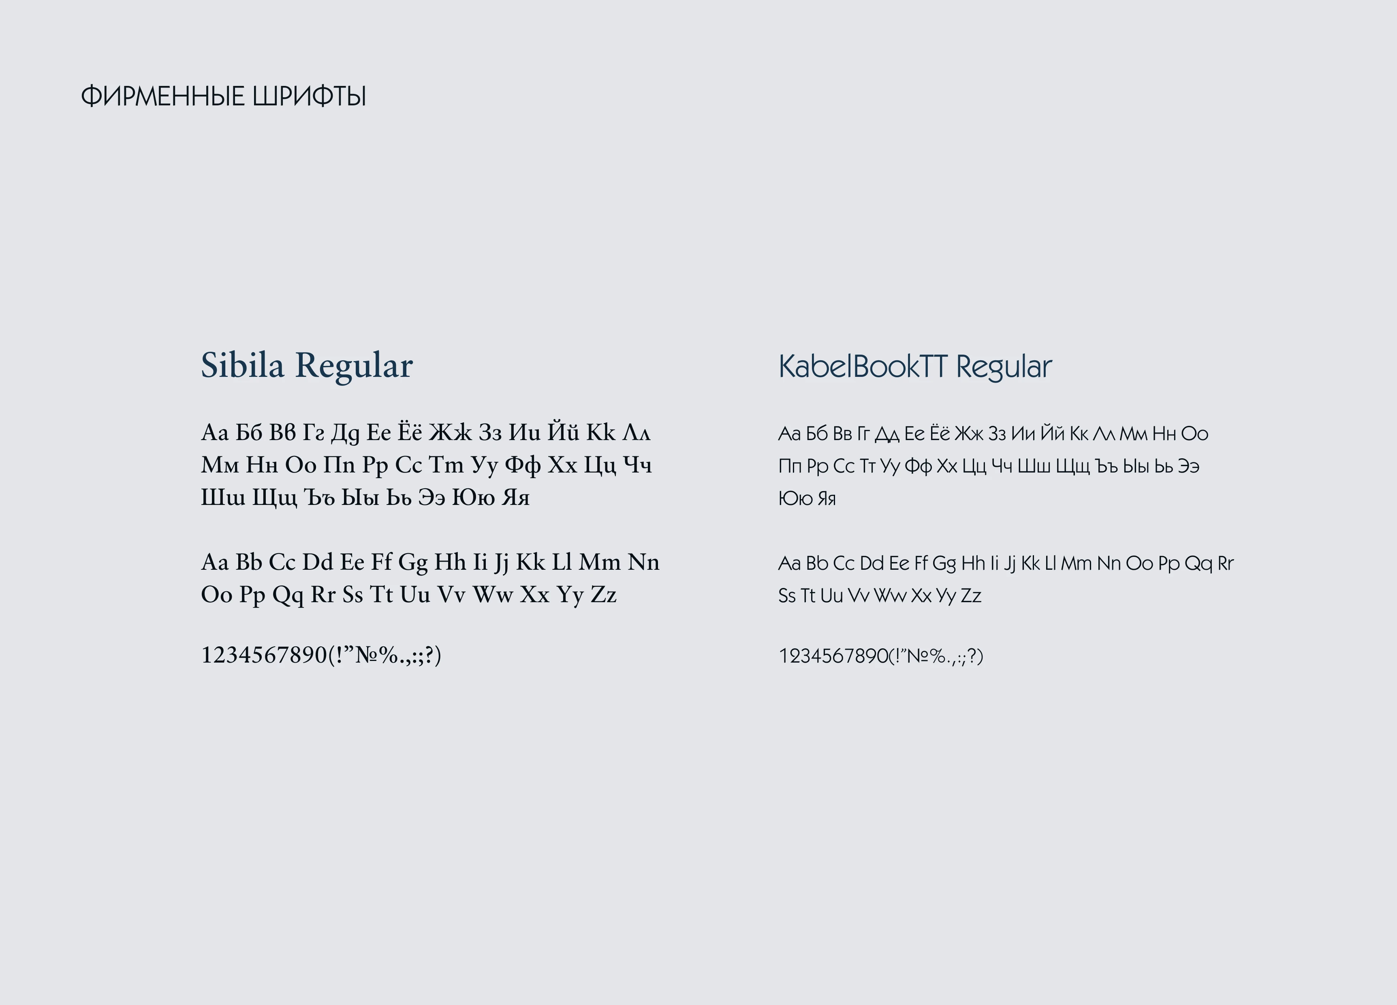This screenshot has height=1005, width=1397.
Task: Click 'Rr' in the KabelBookTT Latin sample
Action: click(x=1225, y=563)
